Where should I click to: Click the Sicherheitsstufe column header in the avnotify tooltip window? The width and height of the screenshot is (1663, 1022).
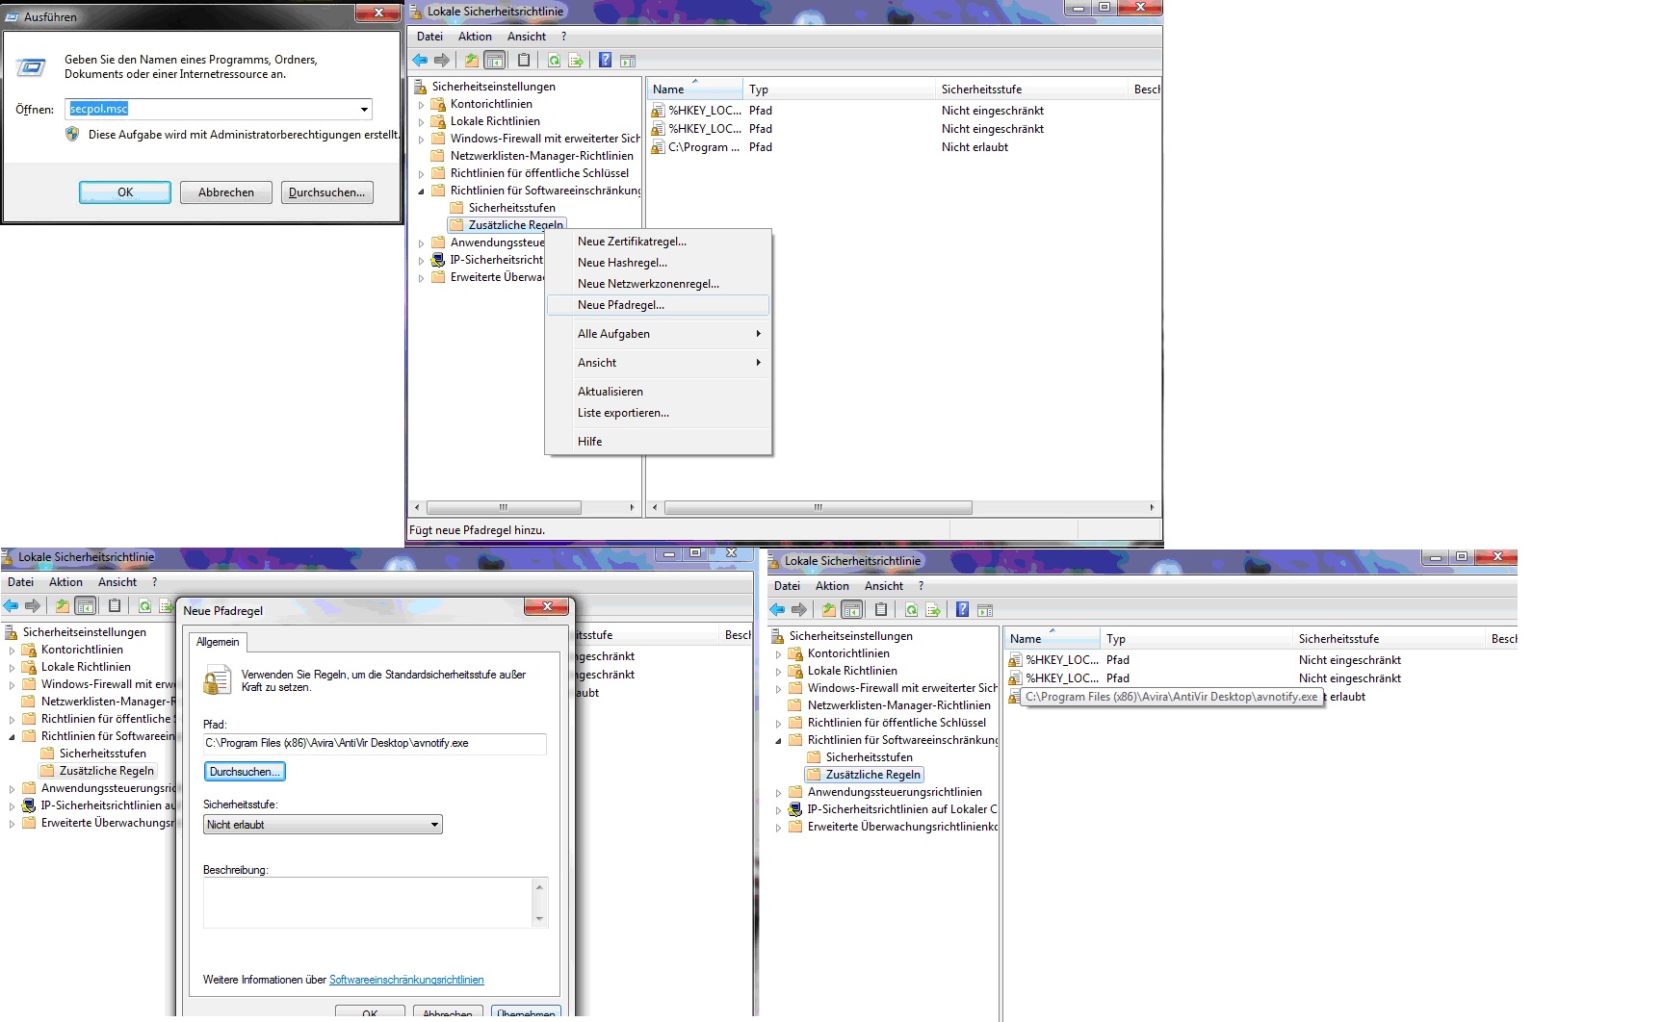coord(1389,639)
